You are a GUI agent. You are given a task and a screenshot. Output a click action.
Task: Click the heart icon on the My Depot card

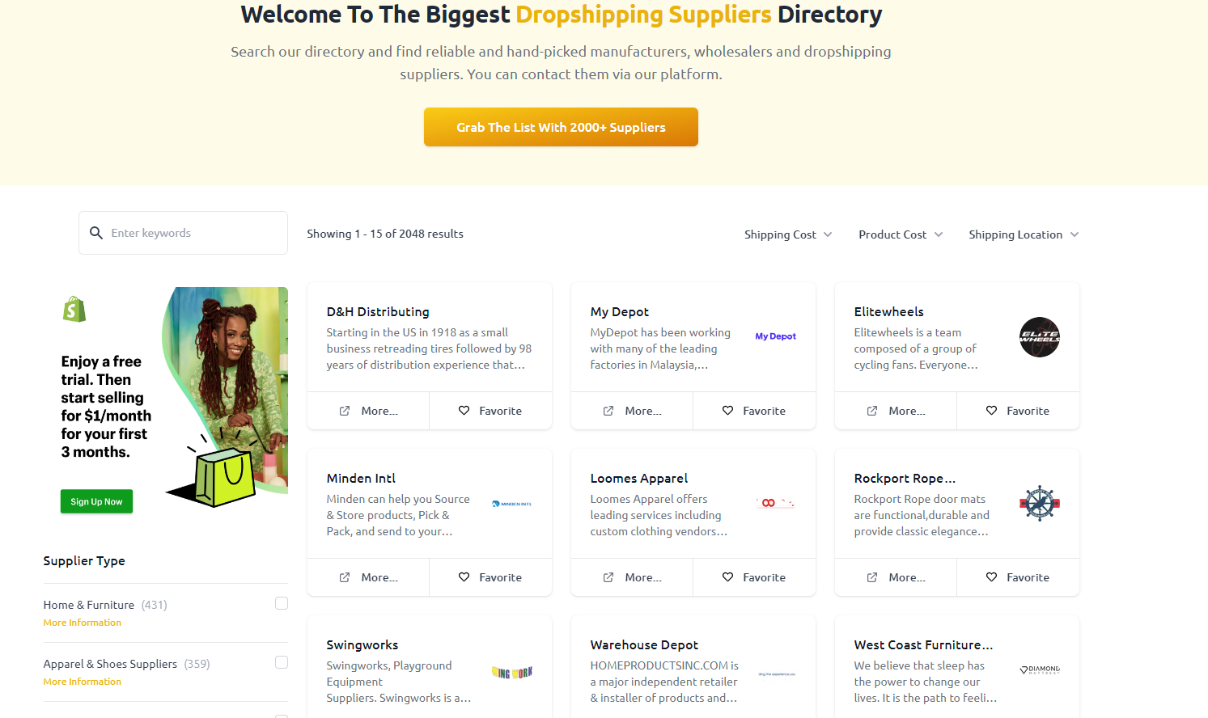click(x=728, y=411)
